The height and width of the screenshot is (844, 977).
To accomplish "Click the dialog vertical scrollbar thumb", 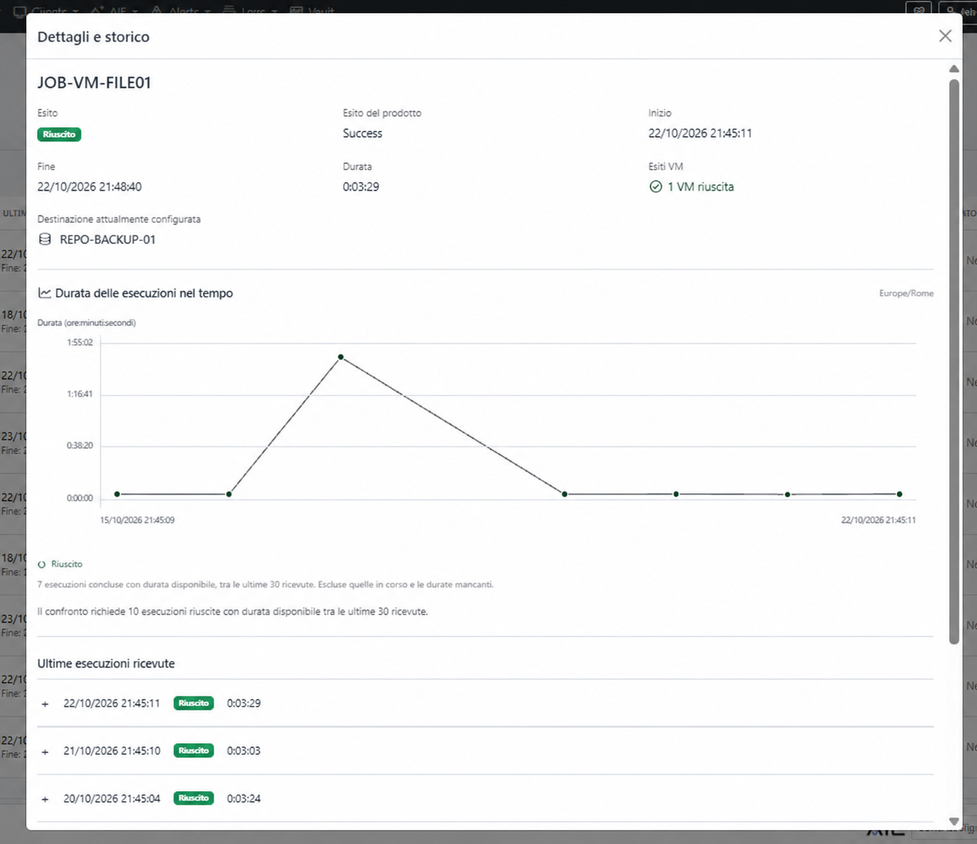I will point(954,360).
